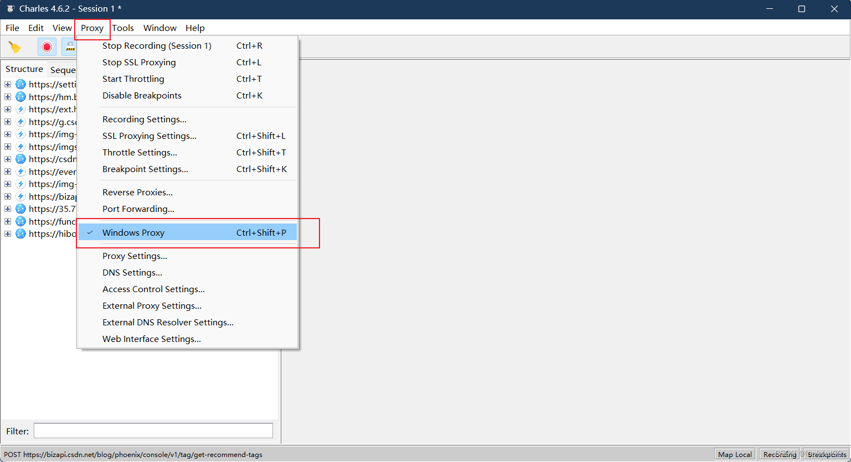The width and height of the screenshot is (851, 462).
Task: Click the red record button in toolbar
Action: [47, 47]
